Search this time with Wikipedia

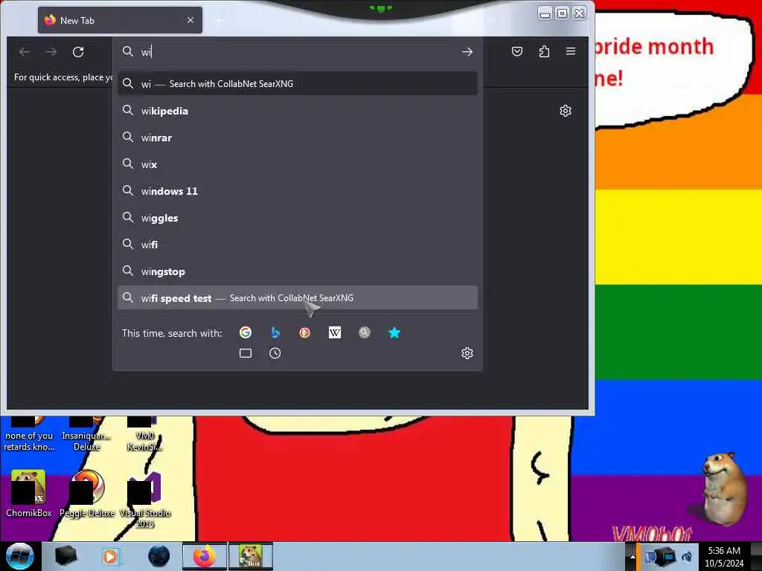[335, 332]
